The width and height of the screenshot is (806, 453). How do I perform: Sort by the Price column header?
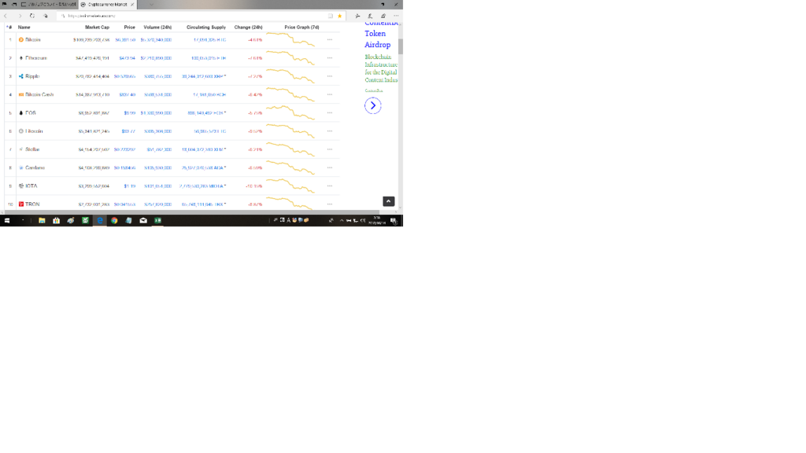(x=130, y=28)
